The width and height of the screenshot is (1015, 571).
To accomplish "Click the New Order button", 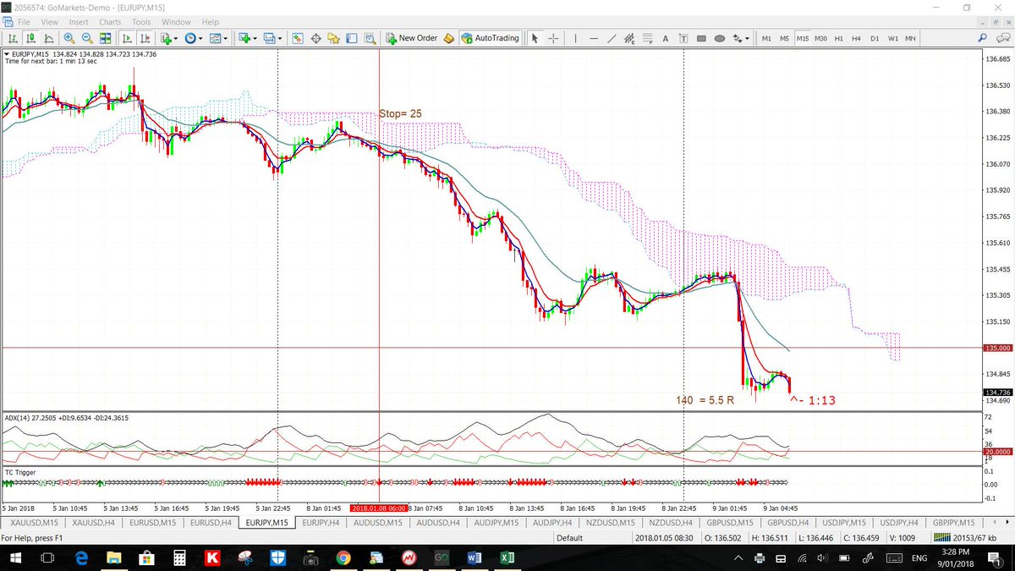I will pyautogui.click(x=412, y=38).
